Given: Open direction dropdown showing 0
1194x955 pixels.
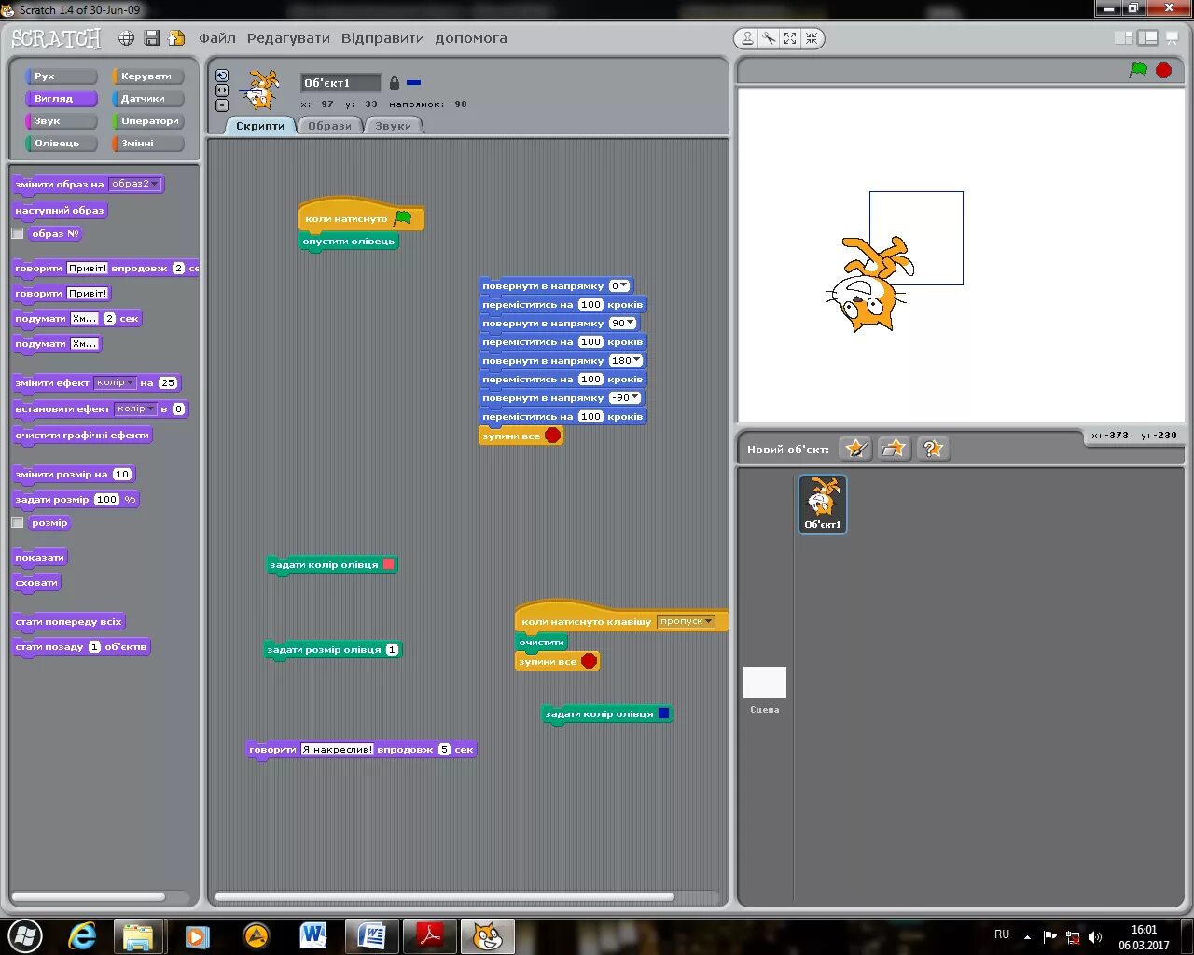Looking at the screenshot, I should [619, 285].
